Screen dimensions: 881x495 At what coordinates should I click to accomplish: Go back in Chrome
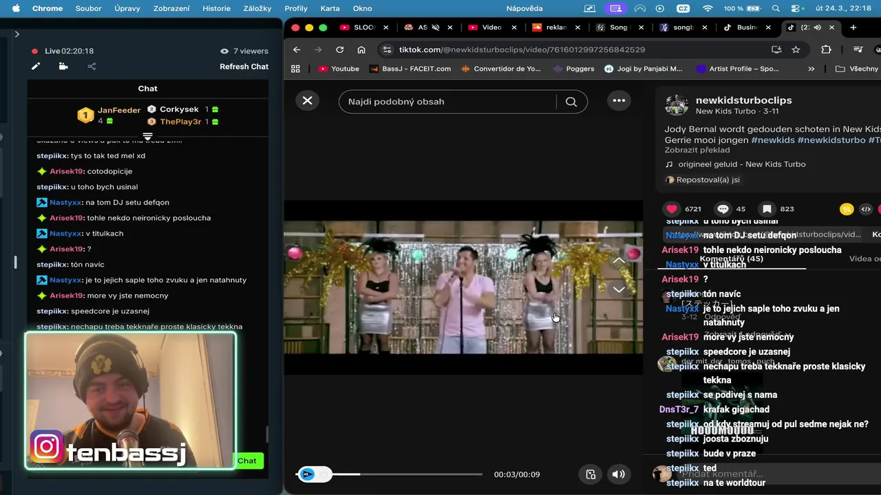tap(297, 49)
